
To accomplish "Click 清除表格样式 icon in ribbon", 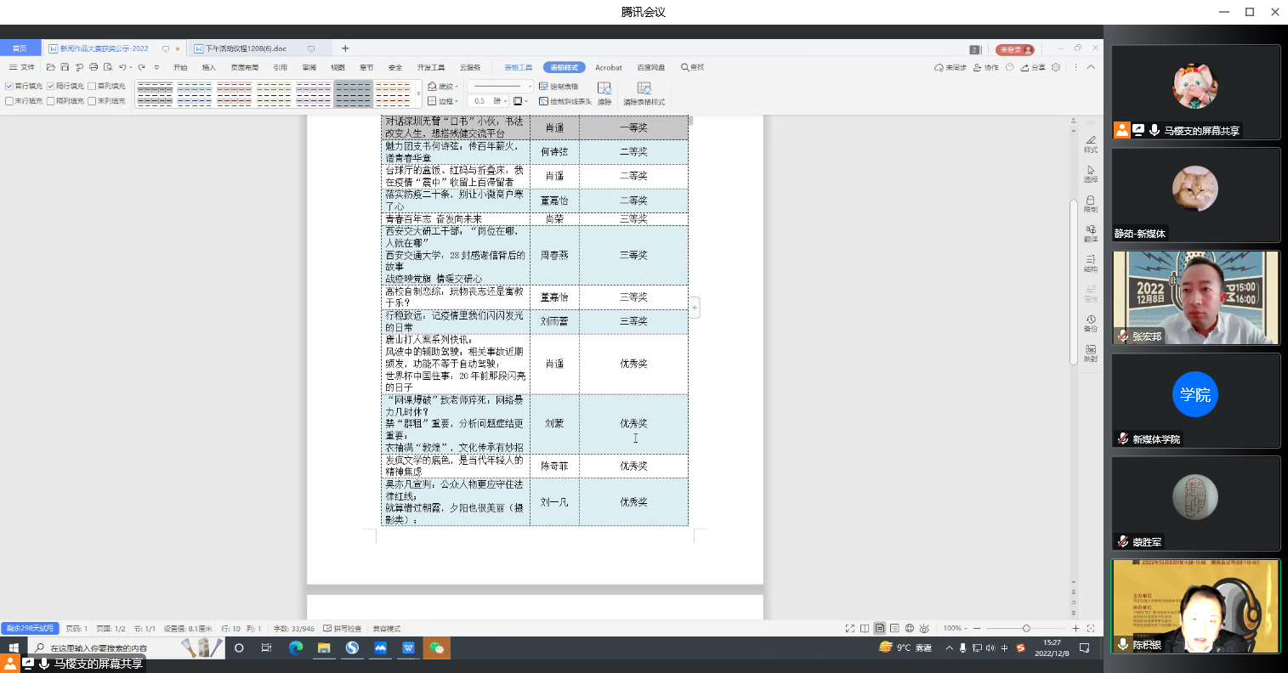I will 644,93.
